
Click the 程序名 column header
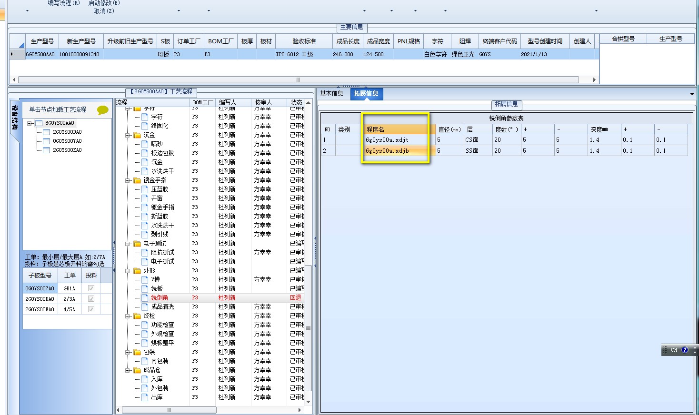coord(399,129)
